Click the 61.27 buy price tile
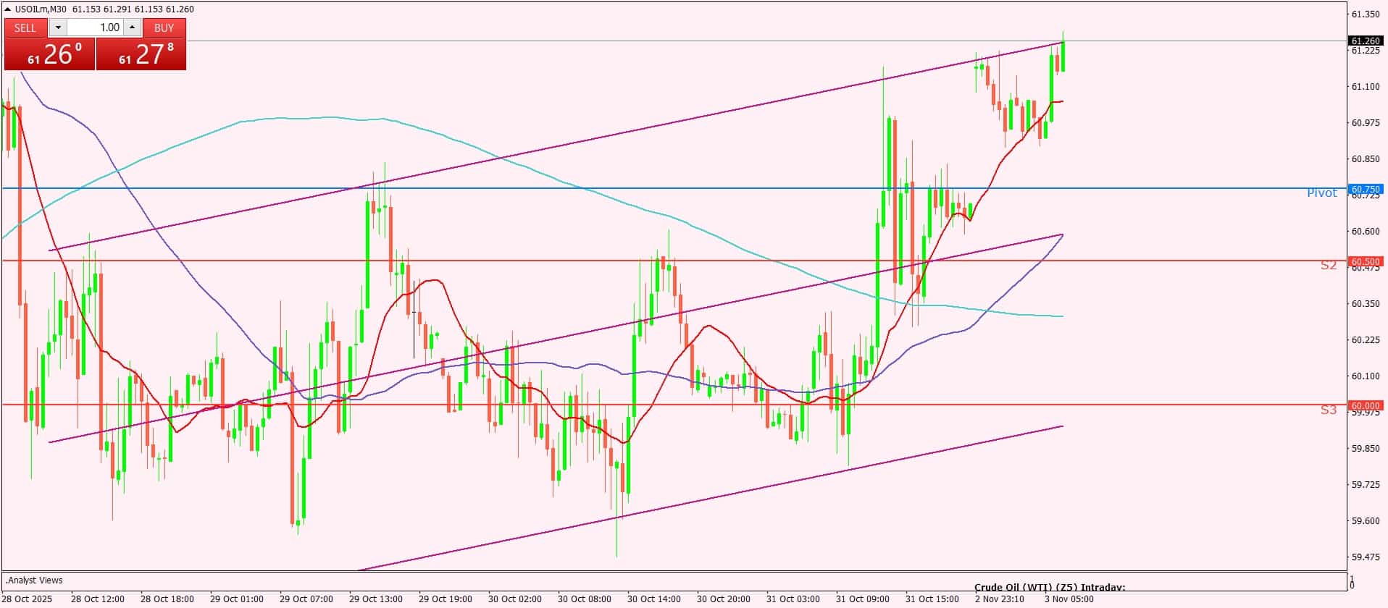Screen dimensions: 1388x608 pyautogui.click(x=141, y=54)
